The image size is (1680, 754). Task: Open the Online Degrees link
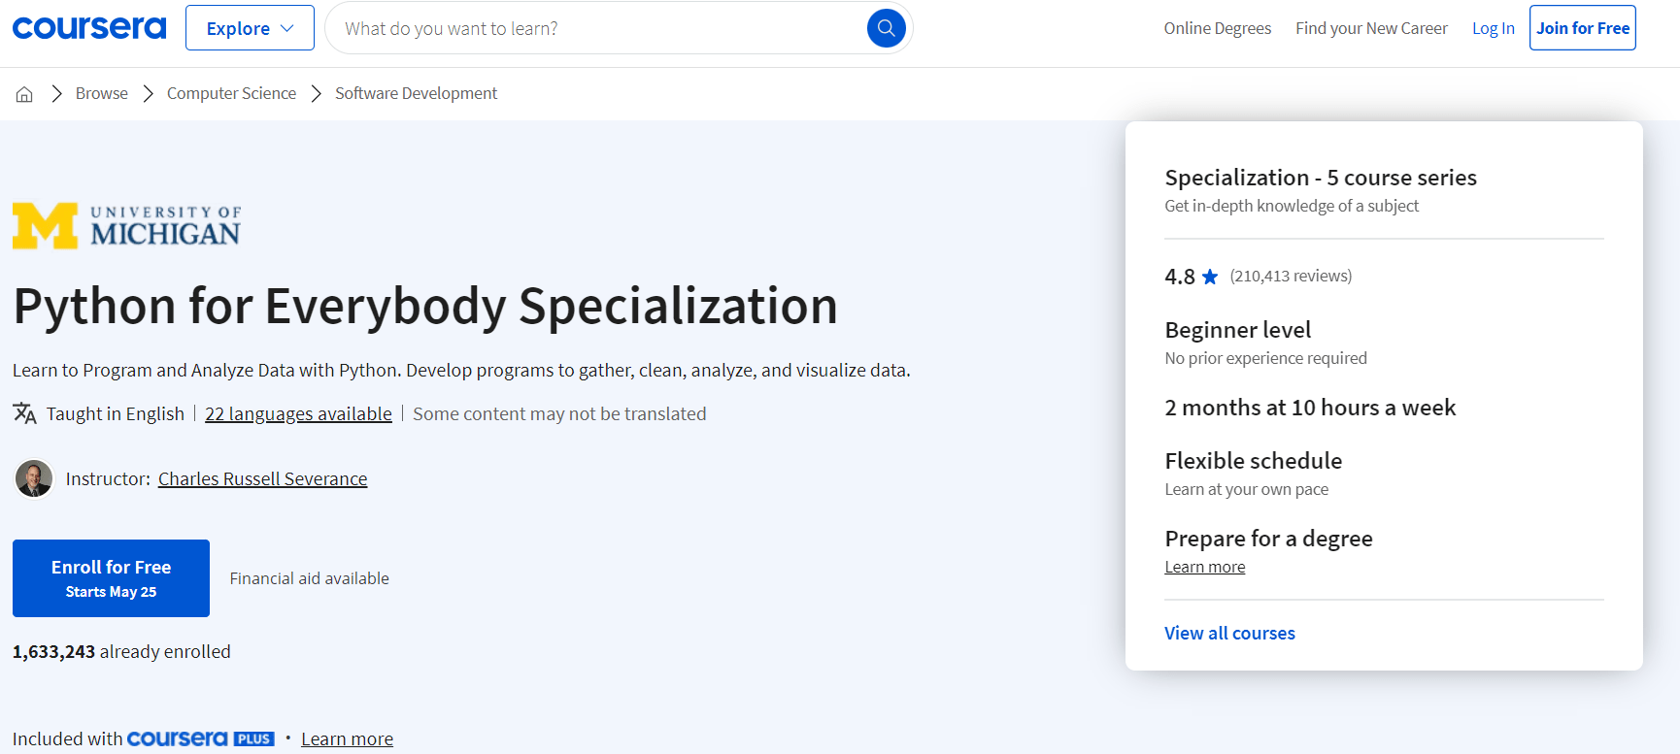point(1218,28)
